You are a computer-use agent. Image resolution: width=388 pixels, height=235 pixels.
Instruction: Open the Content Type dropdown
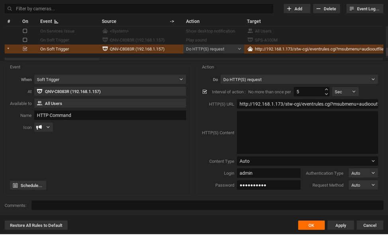(x=307, y=161)
